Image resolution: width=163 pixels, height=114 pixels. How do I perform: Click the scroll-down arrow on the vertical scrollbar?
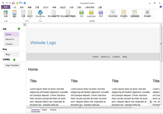161,104
